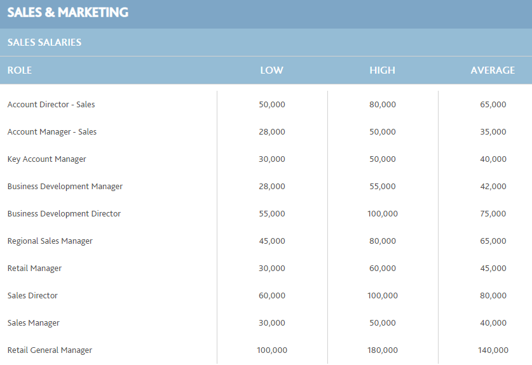Click the SALES & MARKETING heading
Image resolution: width=532 pixels, height=365 pixels.
tap(68, 13)
